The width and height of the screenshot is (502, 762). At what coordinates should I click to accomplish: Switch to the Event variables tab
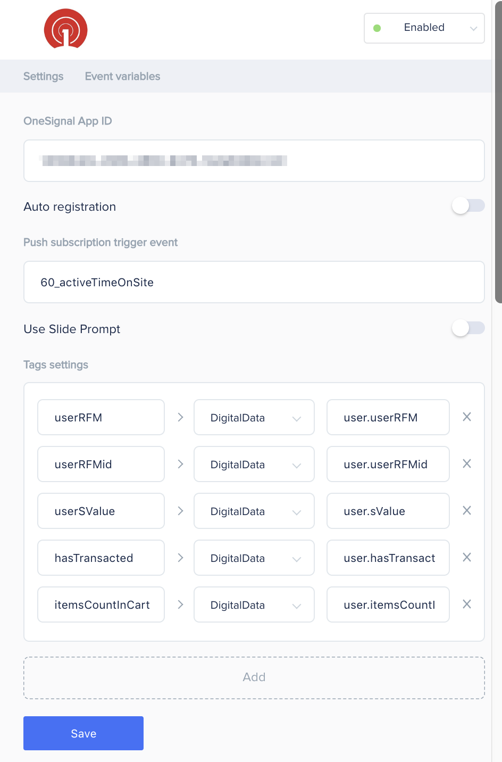tap(122, 76)
